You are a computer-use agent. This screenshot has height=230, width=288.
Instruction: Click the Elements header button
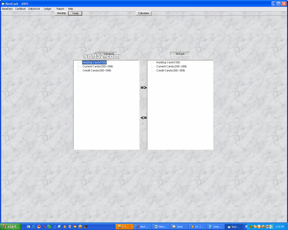pyautogui.click(x=106, y=54)
